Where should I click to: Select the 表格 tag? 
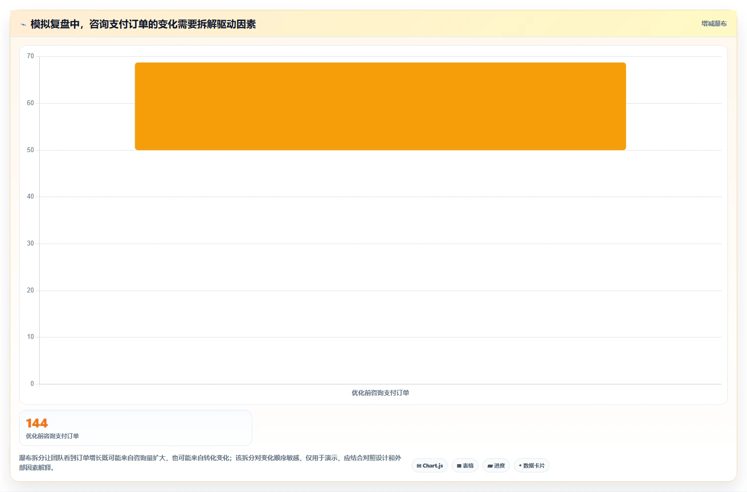[x=465, y=466]
